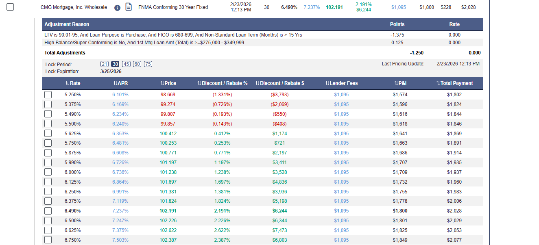Click the info icon beside CMG Mortgage
539x245 pixels.
118,8
